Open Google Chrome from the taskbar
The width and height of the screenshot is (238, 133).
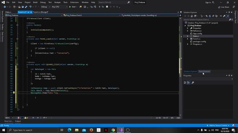coord(113,130)
